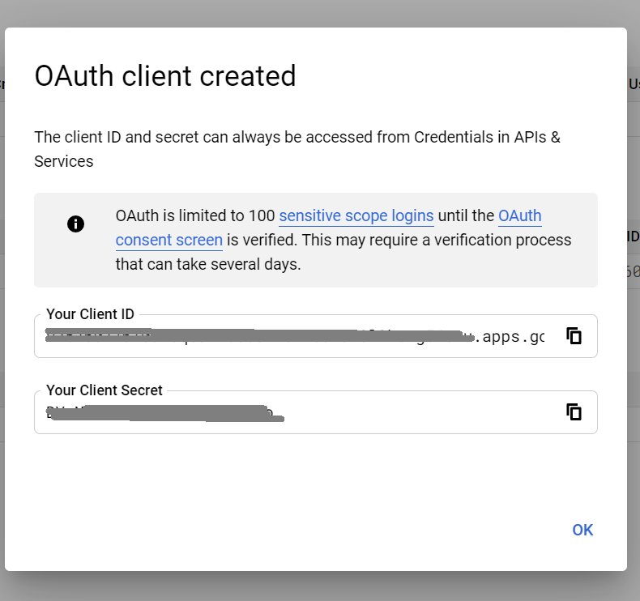Click the info icon in the OAuth notice
The width and height of the screenshot is (640, 601).
coord(75,224)
